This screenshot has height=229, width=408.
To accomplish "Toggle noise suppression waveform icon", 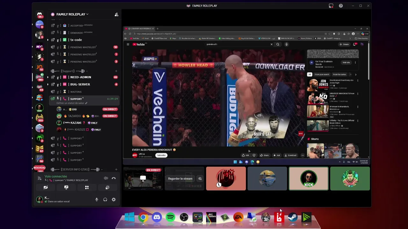I will [x=106, y=178].
